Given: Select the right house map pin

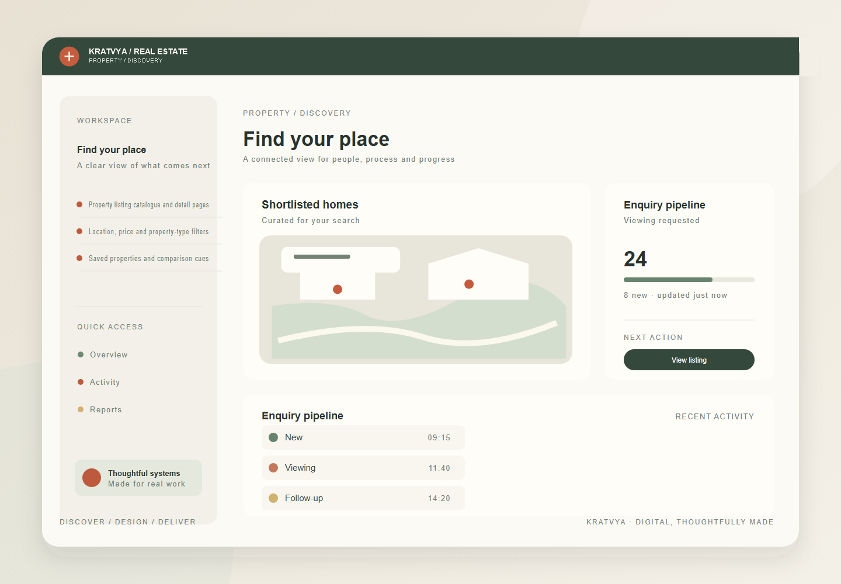Looking at the screenshot, I should (469, 284).
